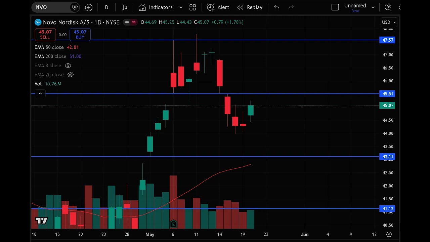Open the indicator templates grid icon
The height and width of the screenshot is (242, 430).
[x=192, y=7]
